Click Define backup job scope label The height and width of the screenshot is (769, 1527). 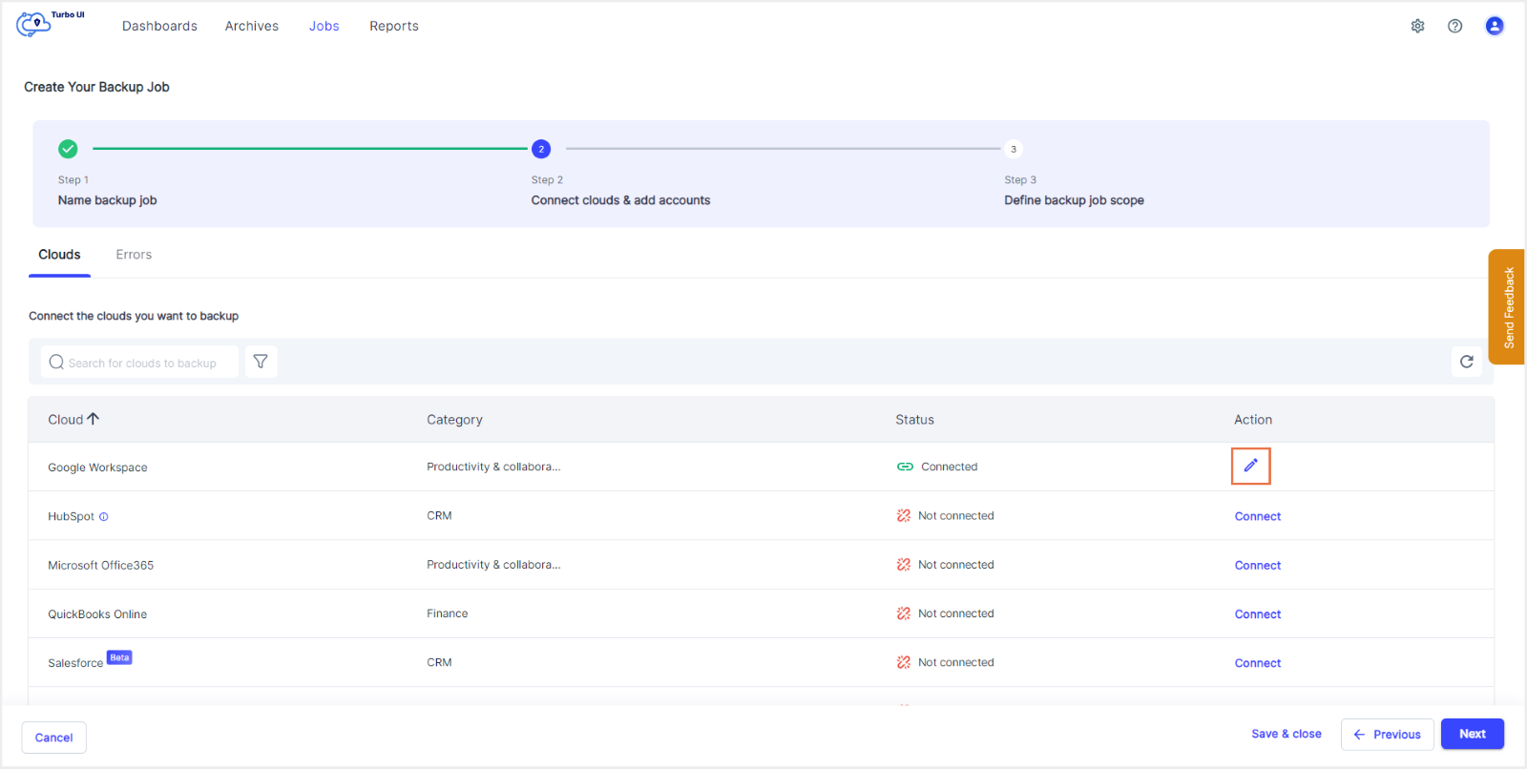(x=1074, y=200)
